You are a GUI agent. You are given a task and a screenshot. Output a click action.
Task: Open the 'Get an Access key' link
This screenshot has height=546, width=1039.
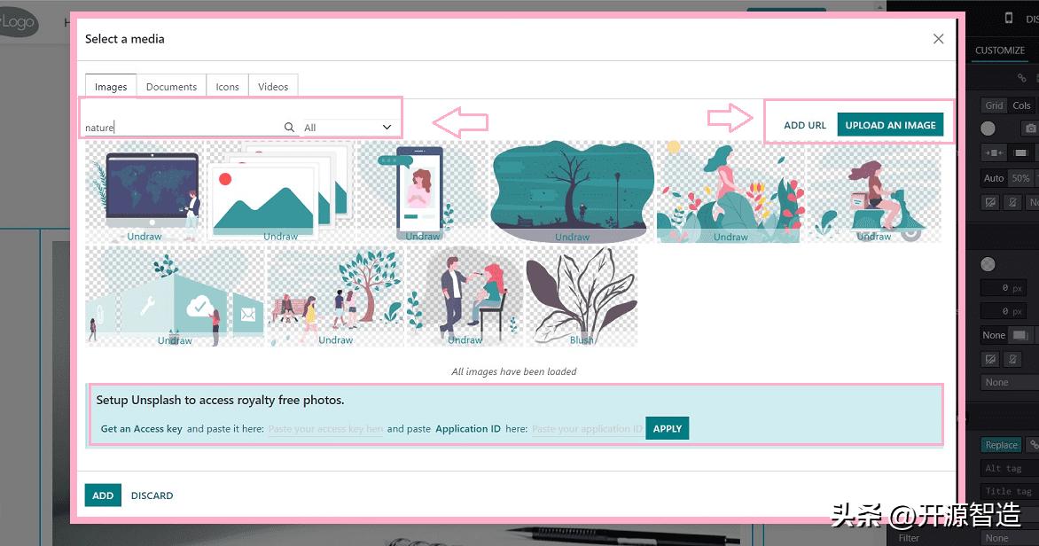tap(141, 429)
